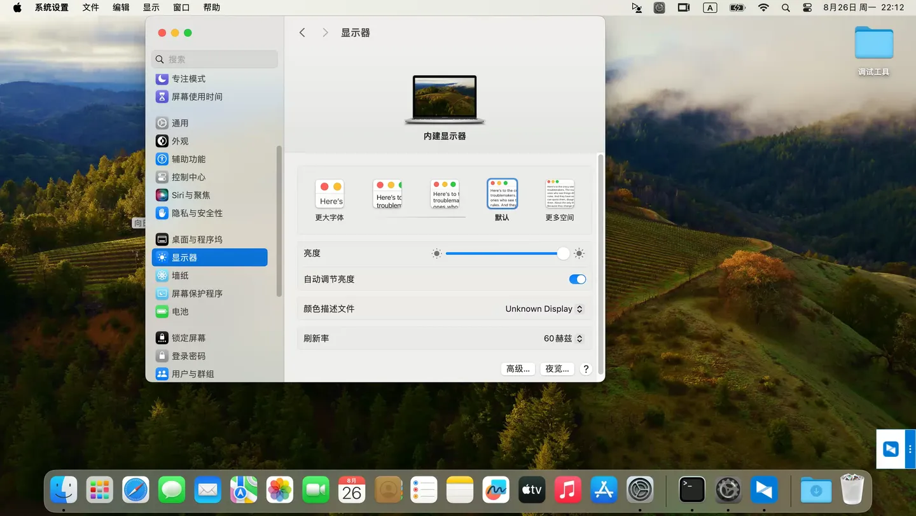
Task: Click the 夜览... Night Shift button
Action: point(557,369)
